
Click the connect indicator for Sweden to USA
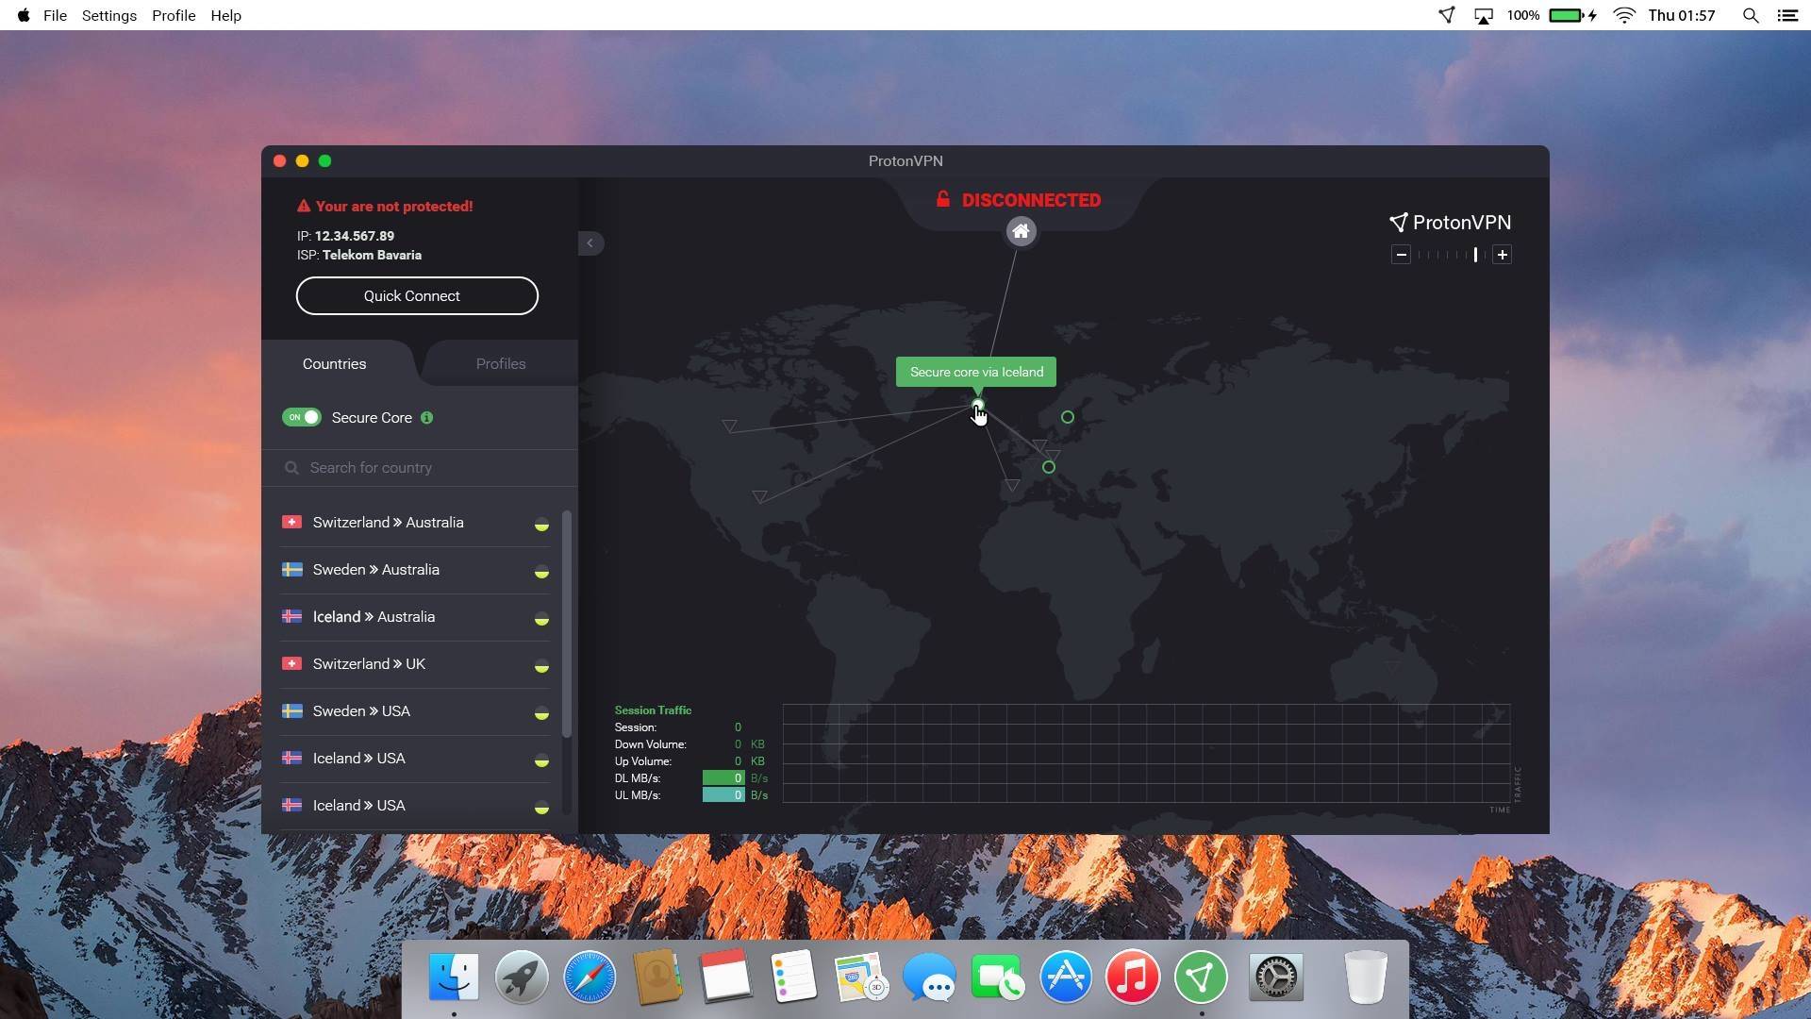tap(542, 714)
